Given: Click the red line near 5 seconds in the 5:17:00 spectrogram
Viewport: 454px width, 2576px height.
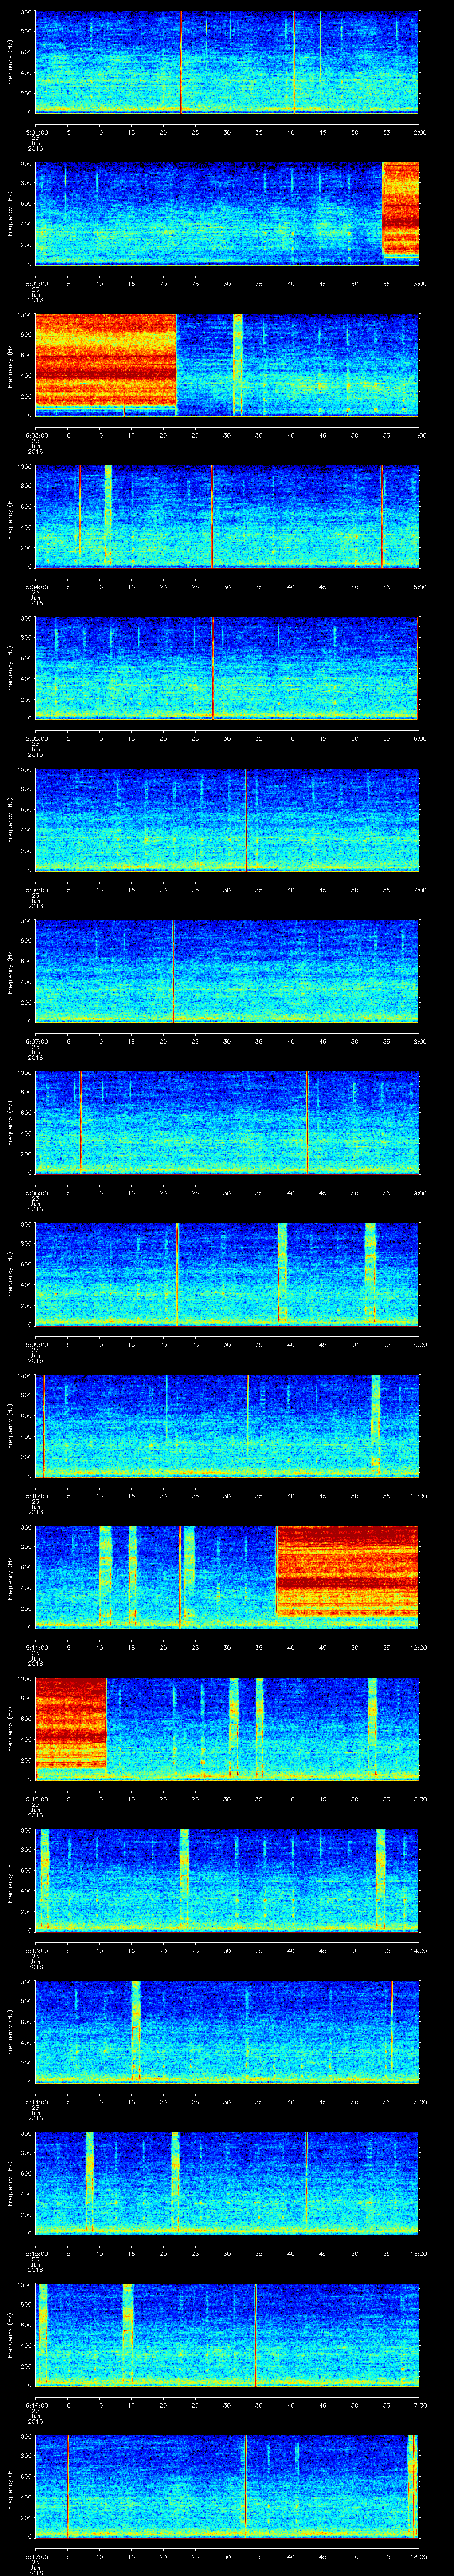Looking at the screenshot, I should pyautogui.click(x=68, y=2485).
